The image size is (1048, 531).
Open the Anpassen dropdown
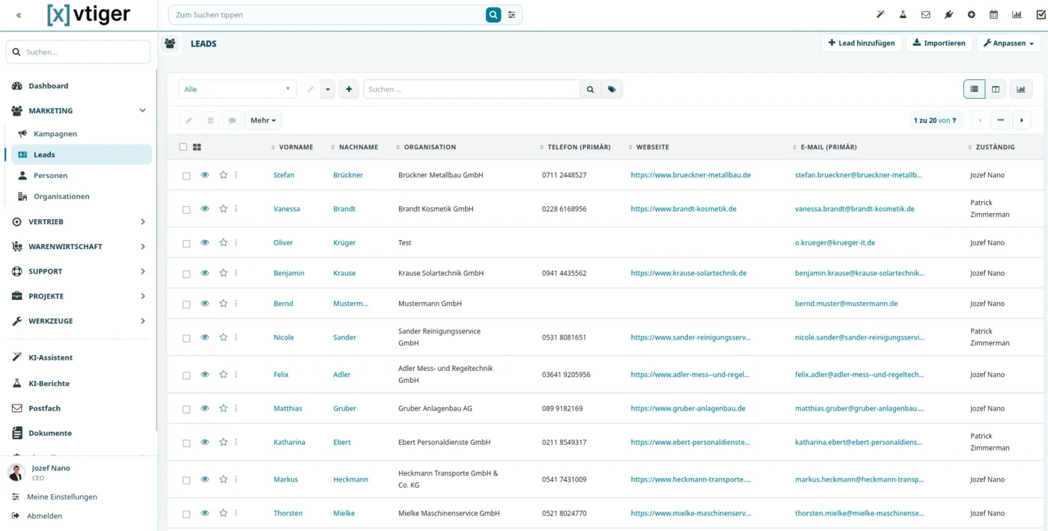click(1008, 43)
